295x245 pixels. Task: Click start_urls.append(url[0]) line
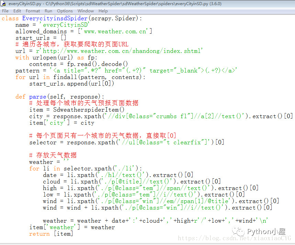point(72,83)
